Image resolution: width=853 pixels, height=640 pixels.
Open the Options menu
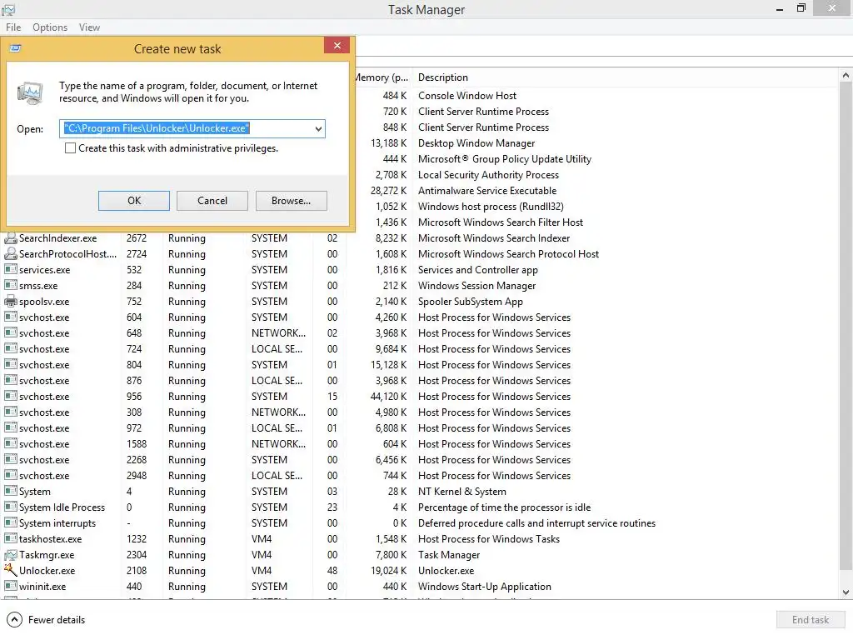pos(50,27)
